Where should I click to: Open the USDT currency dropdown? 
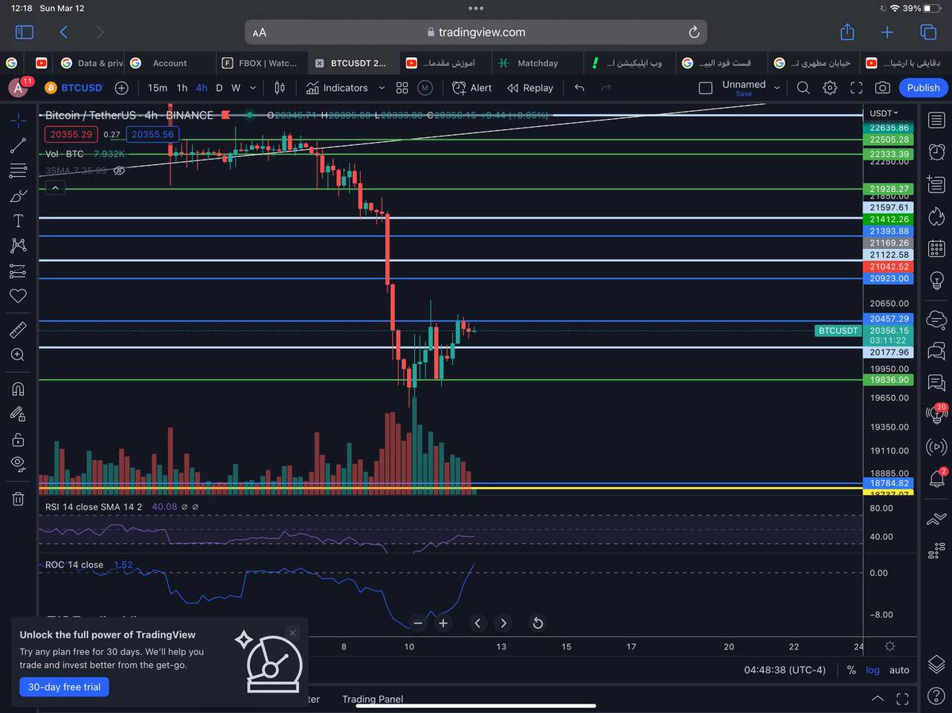coord(885,113)
